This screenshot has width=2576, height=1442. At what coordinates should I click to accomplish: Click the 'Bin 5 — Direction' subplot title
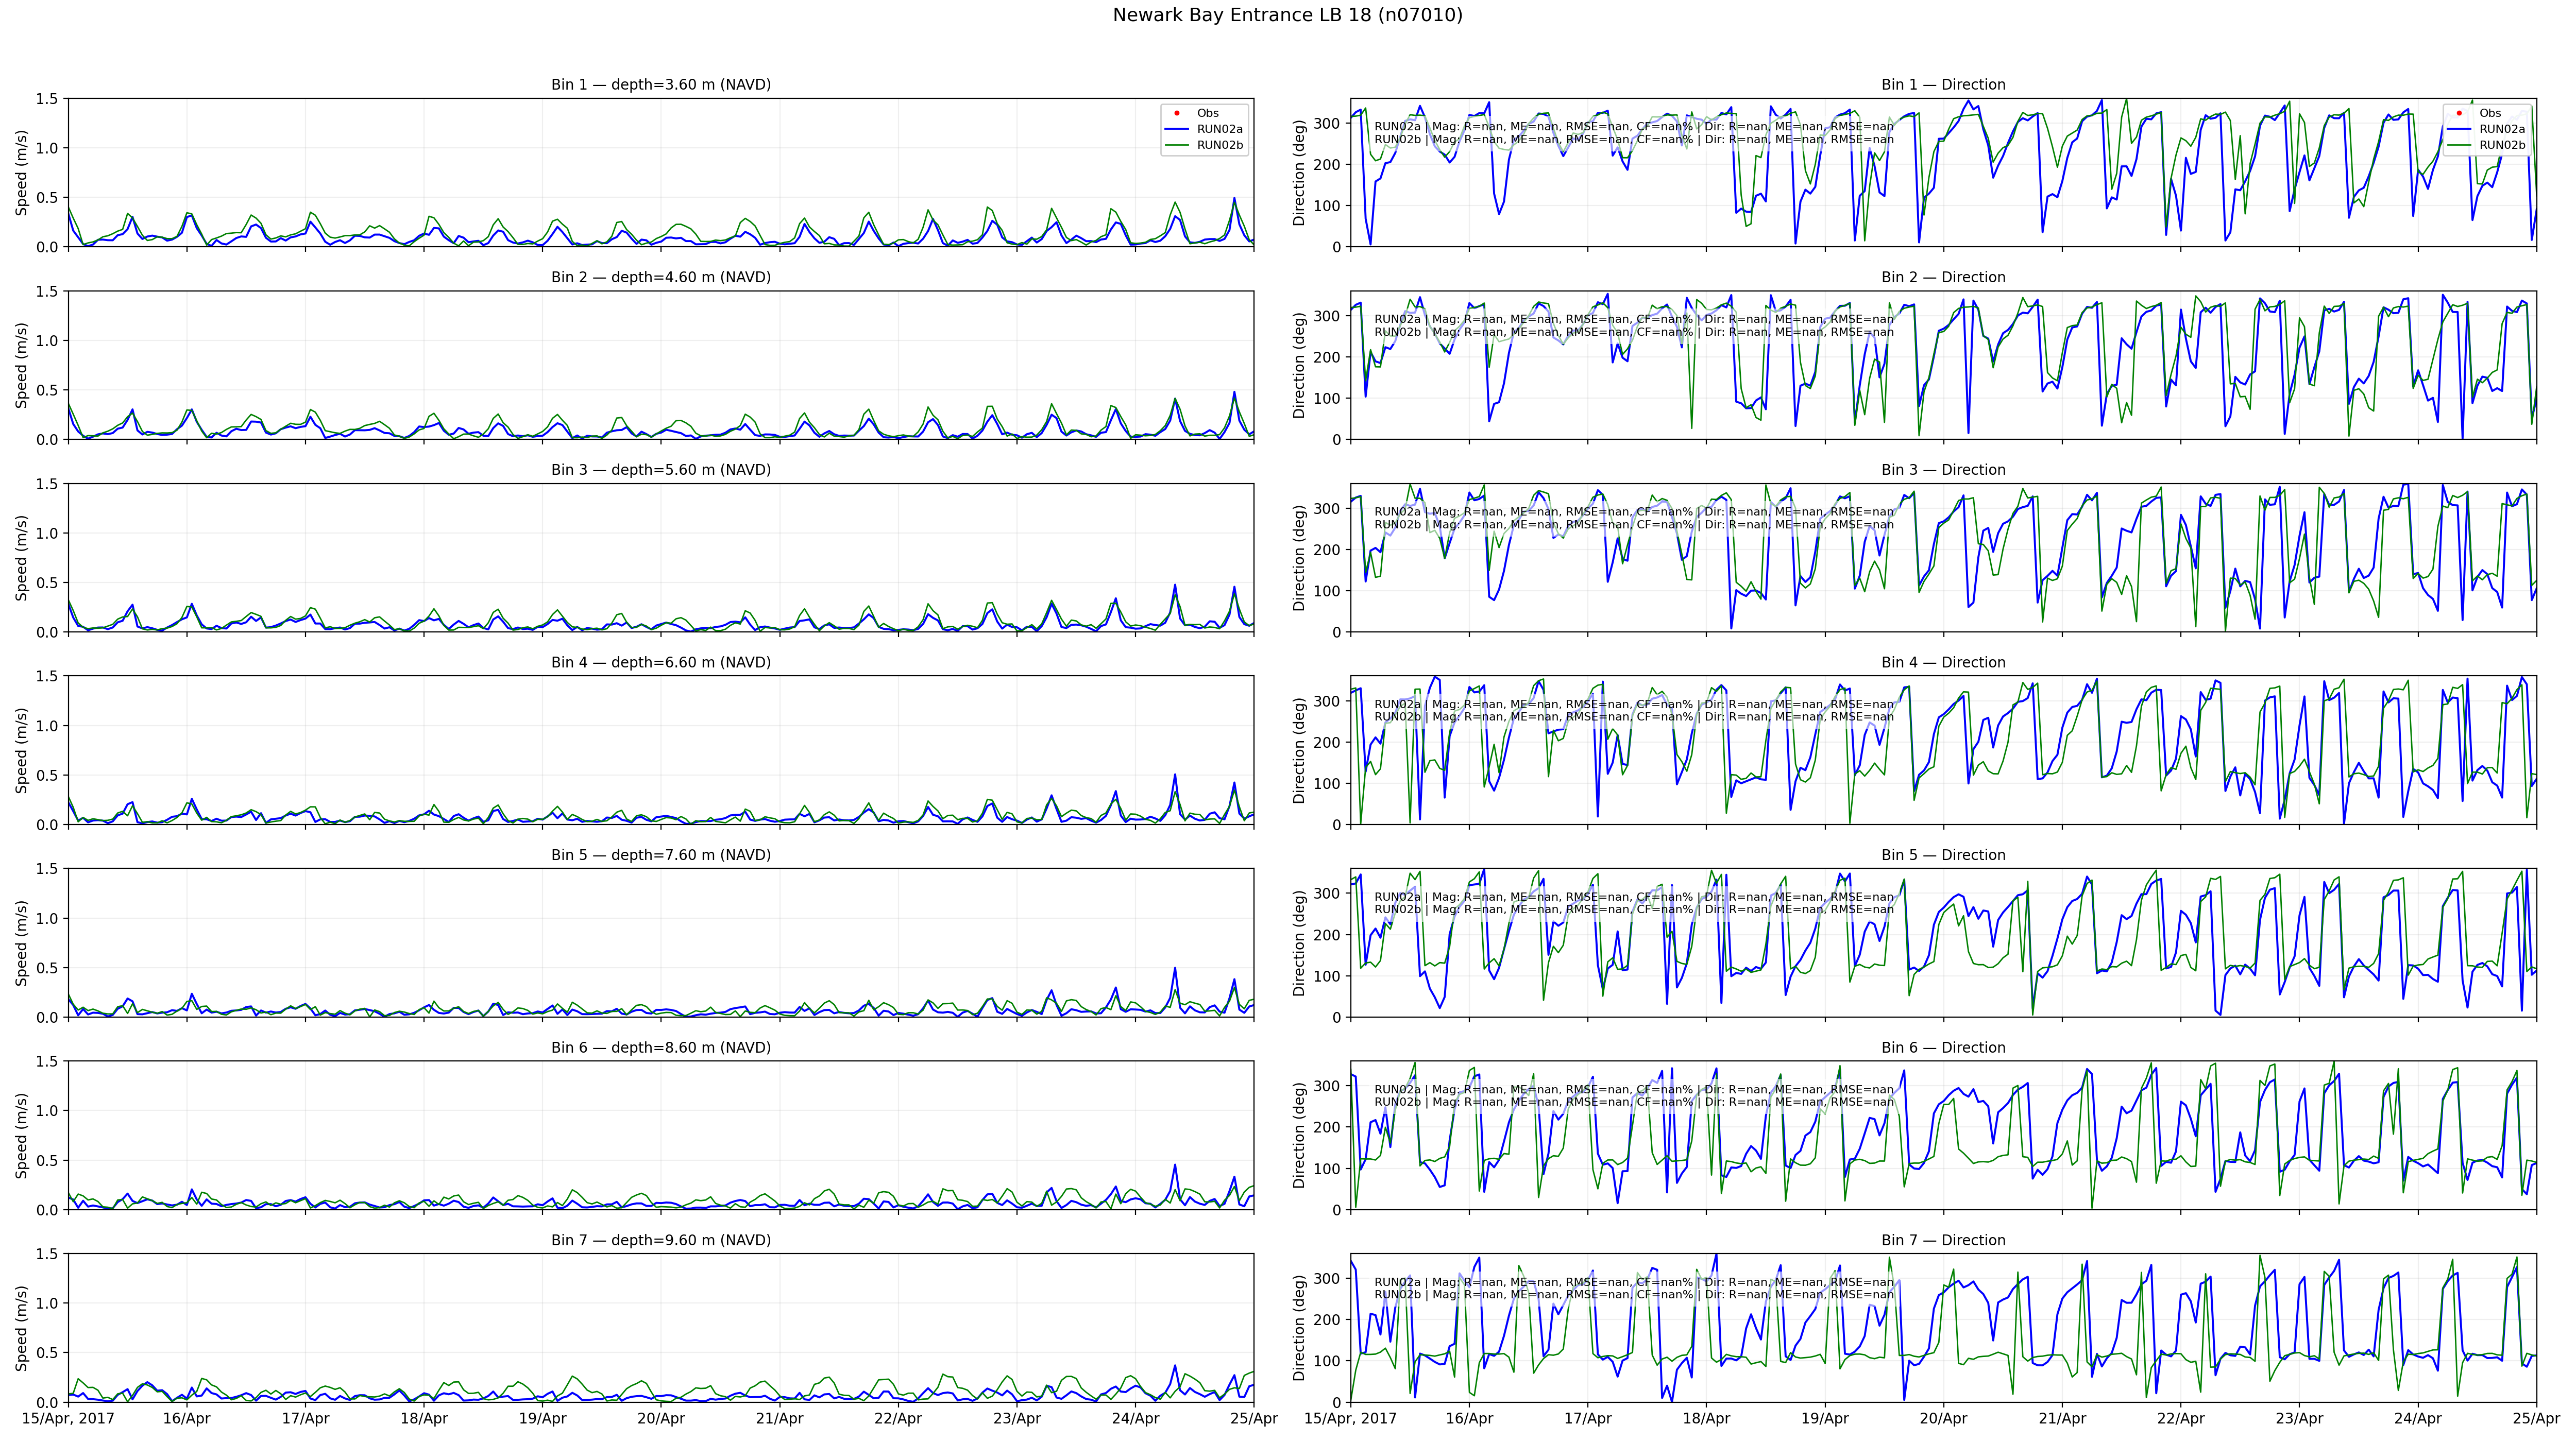pos(1943,855)
